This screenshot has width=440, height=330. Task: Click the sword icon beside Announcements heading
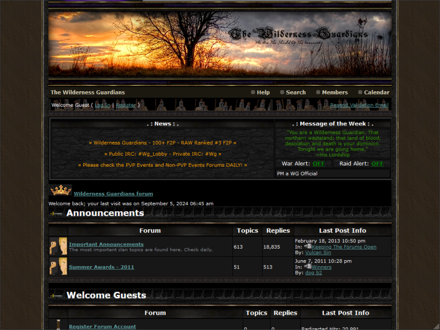tap(56, 213)
